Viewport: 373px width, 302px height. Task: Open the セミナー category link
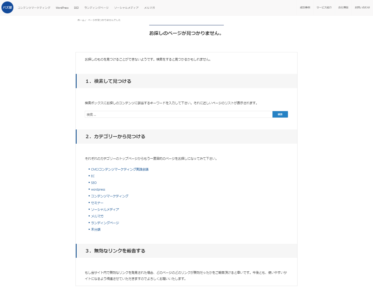click(97, 203)
